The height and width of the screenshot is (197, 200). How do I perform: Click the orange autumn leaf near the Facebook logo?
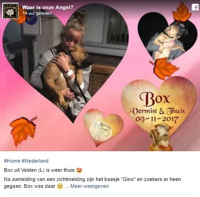pyautogui.click(x=182, y=12)
